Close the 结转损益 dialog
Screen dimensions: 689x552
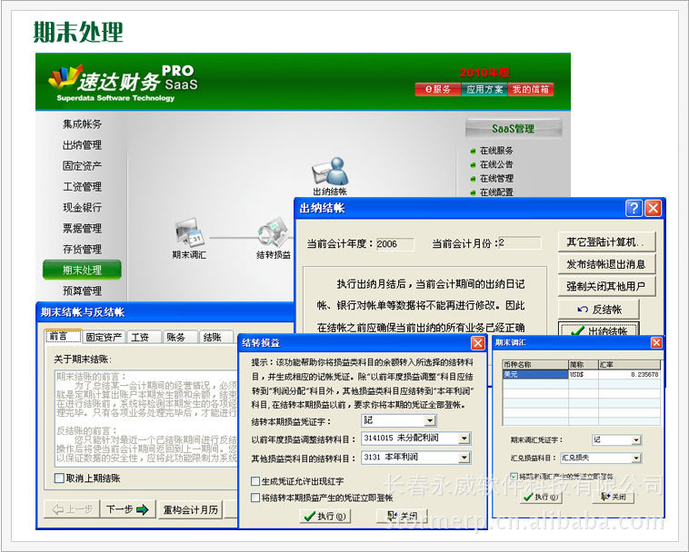click(x=477, y=343)
